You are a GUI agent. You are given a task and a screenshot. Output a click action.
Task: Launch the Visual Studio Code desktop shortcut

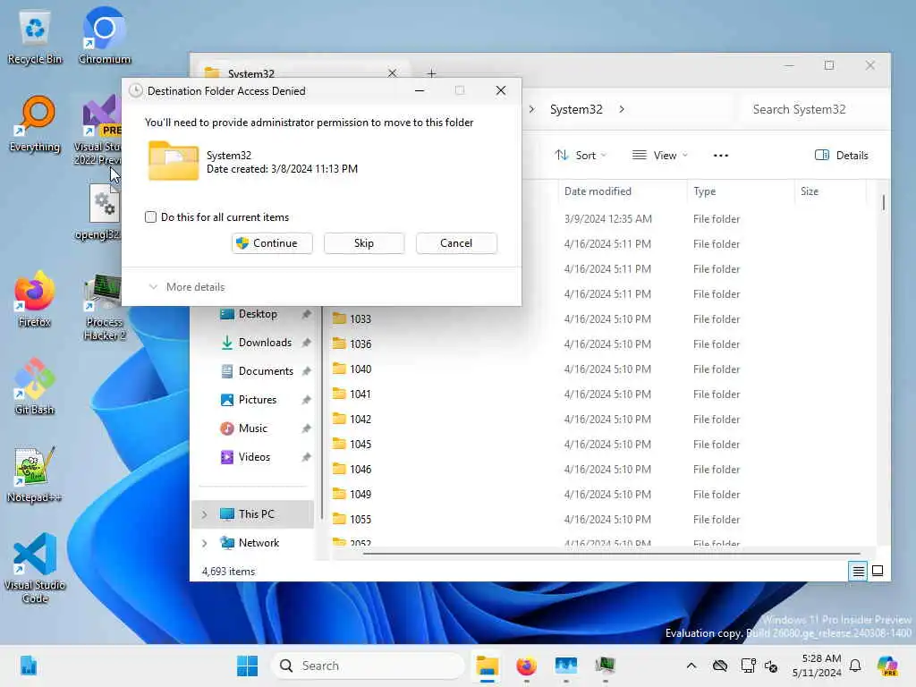tap(35, 568)
